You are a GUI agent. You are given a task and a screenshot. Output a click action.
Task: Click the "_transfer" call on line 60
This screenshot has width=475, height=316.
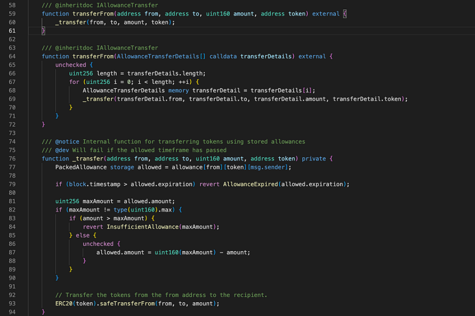[x=71, y=23]
